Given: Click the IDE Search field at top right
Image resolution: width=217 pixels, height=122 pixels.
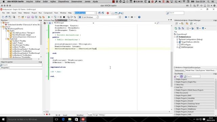Looking at the screenshot, I should [175, 13].
